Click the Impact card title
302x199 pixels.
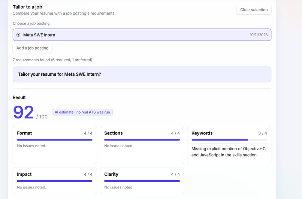tap(24, 174)
